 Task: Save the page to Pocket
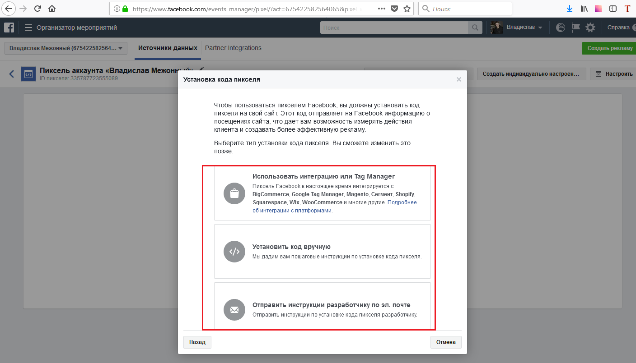pyautogui.click(x=394, y=9)
